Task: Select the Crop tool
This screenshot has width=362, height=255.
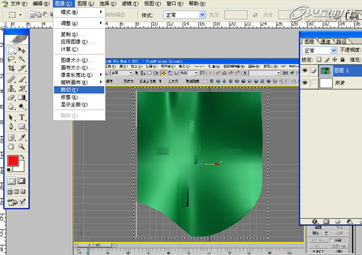Action: (x=11, y=68)
